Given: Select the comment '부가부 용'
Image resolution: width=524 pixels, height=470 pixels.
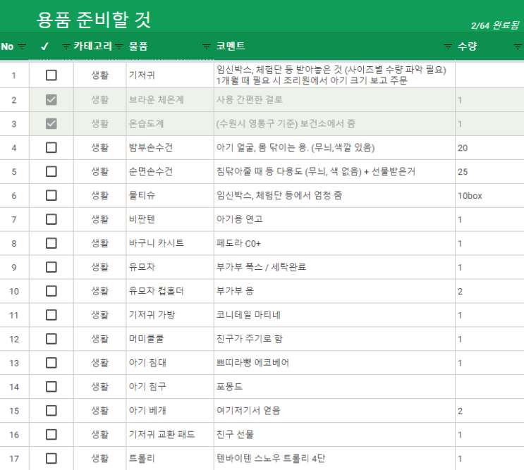Looking at the screenshot, I should (235, 291).
